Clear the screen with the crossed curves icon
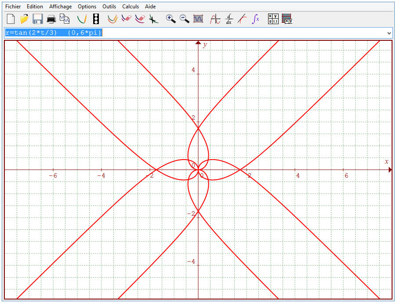The width and height of the screenshot is (396, 303). tap(153, 19)
